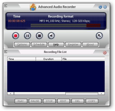Click the diagonal arrow collapse icon
115x111 pixels.
coord(99,36)
